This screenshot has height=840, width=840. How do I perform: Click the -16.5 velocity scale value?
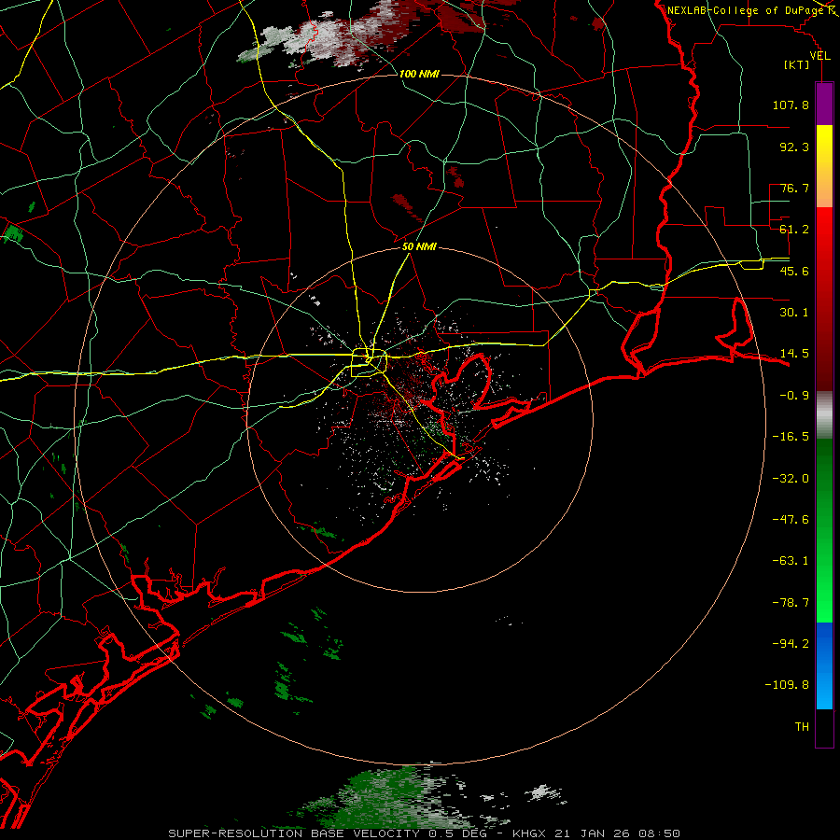tap(791, 437)
